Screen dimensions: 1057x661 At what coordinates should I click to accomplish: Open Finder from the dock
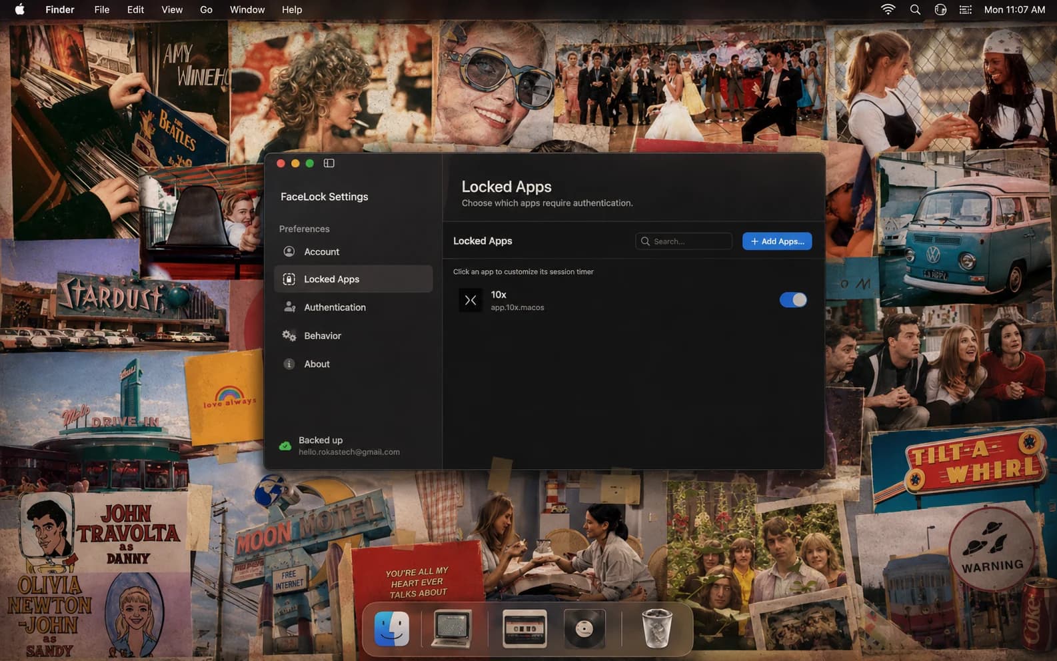point(392,628)
